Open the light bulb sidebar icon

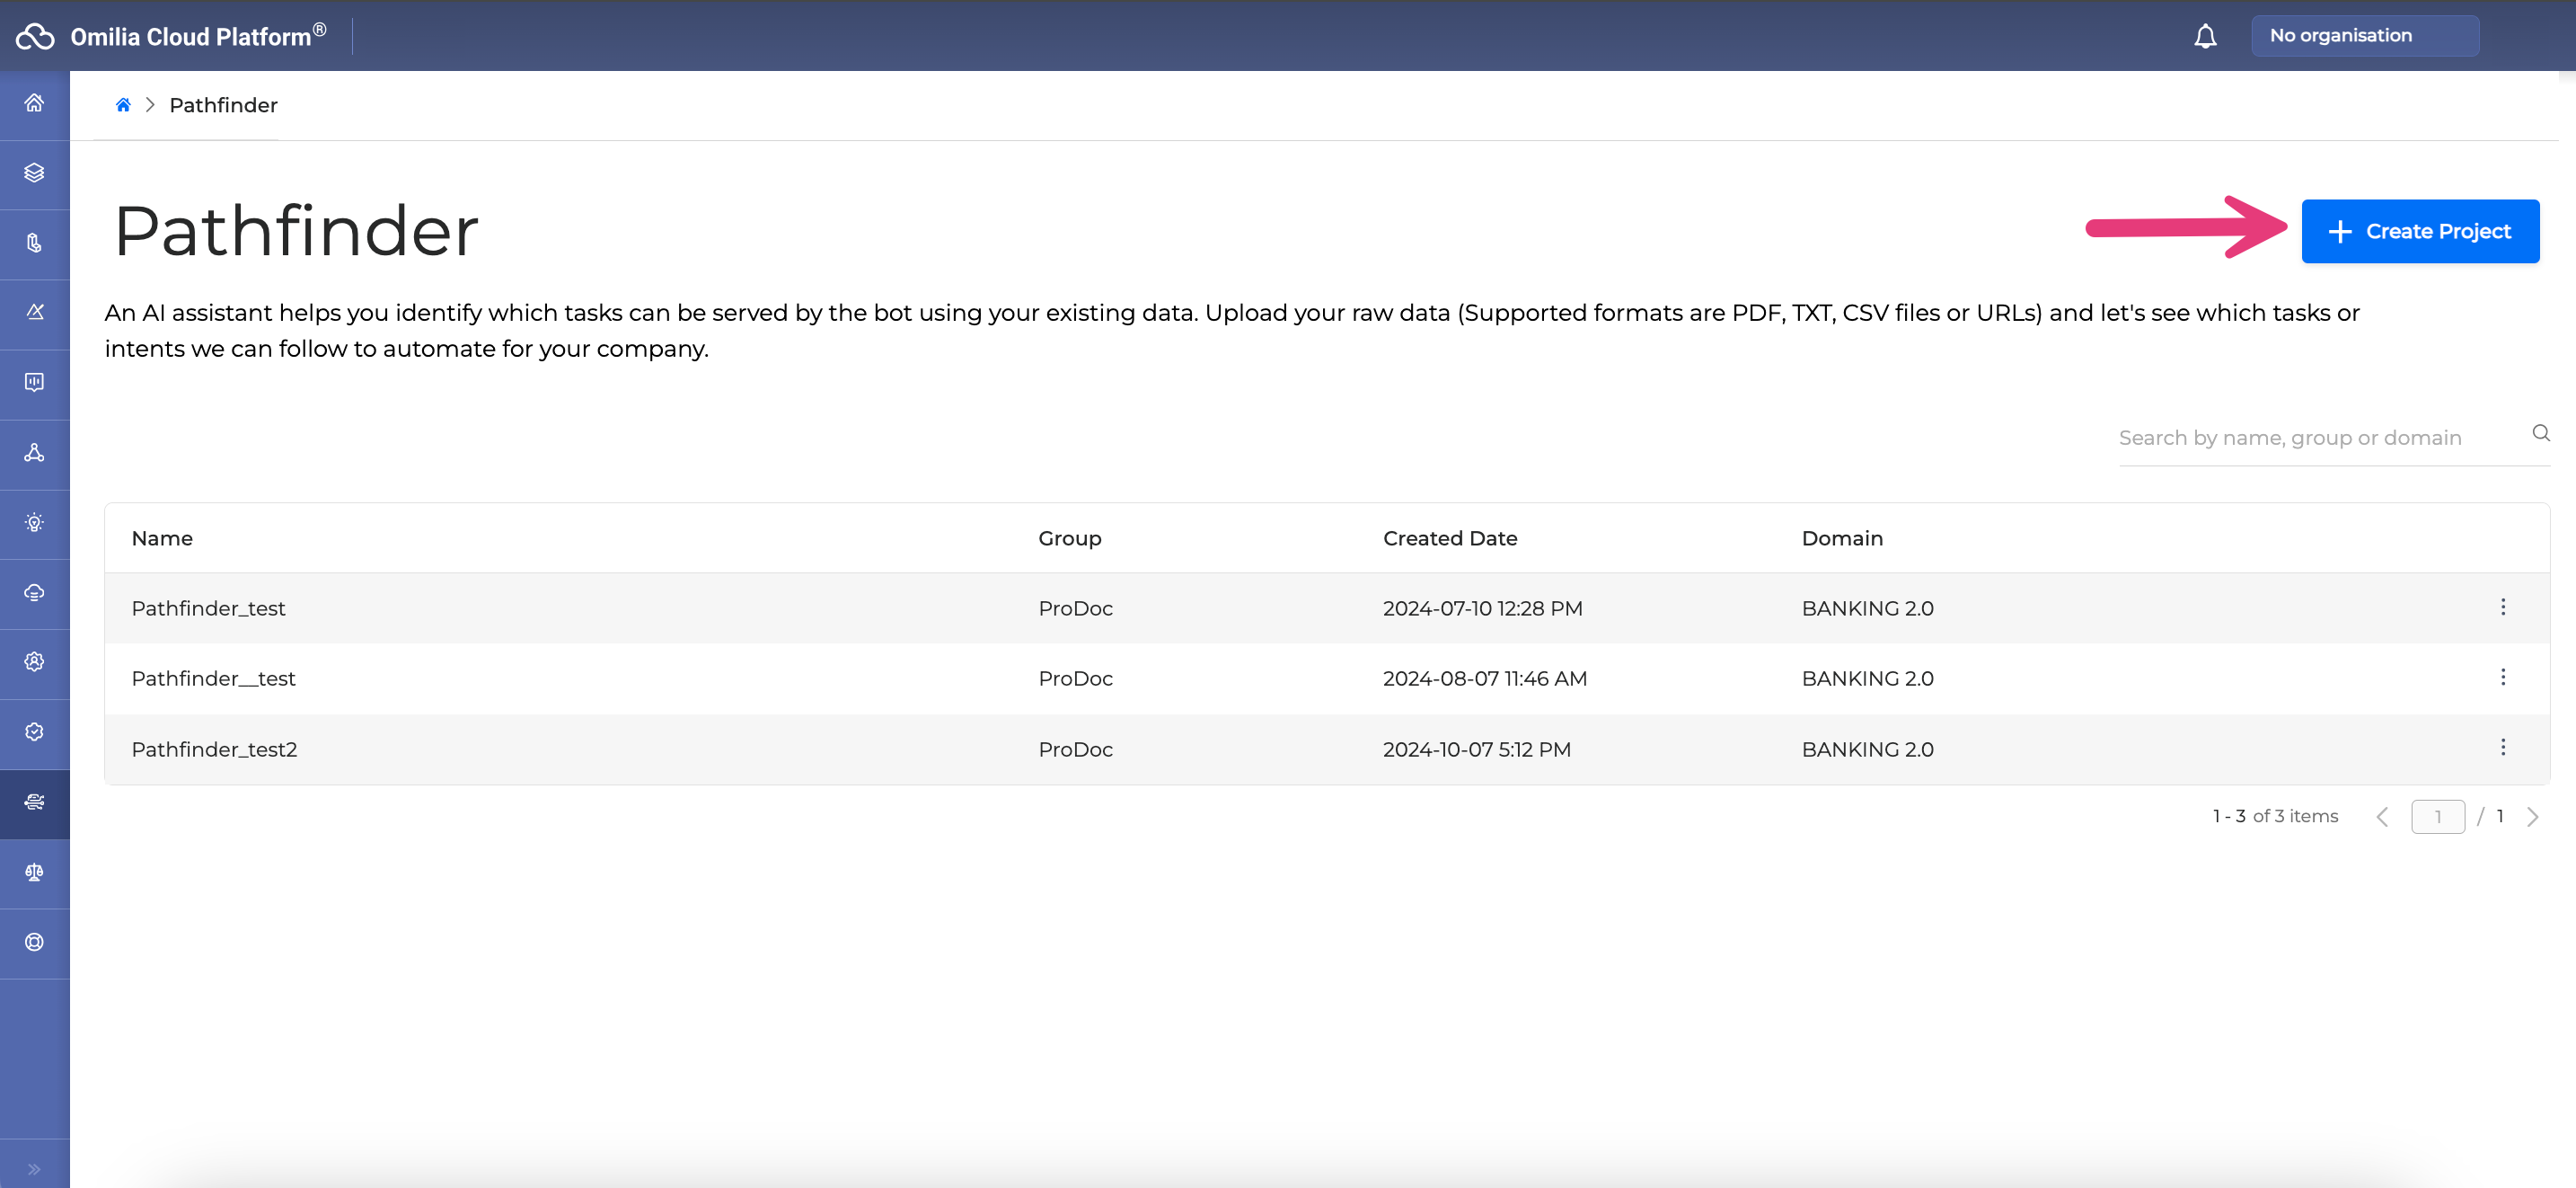point(34,522)
